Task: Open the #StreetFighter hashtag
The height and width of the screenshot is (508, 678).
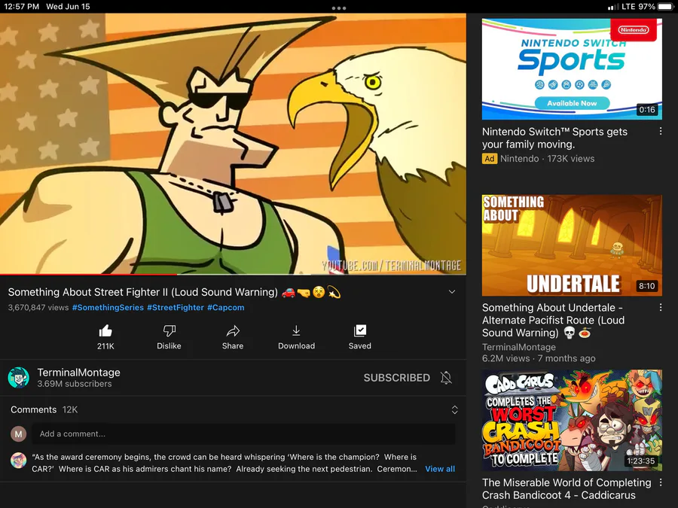Action: click(x=175, y=308)
